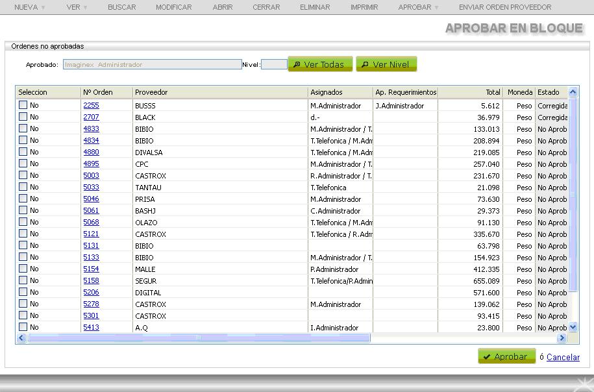
Task: Click the Ver Nivel button
Action: point(386,64)
